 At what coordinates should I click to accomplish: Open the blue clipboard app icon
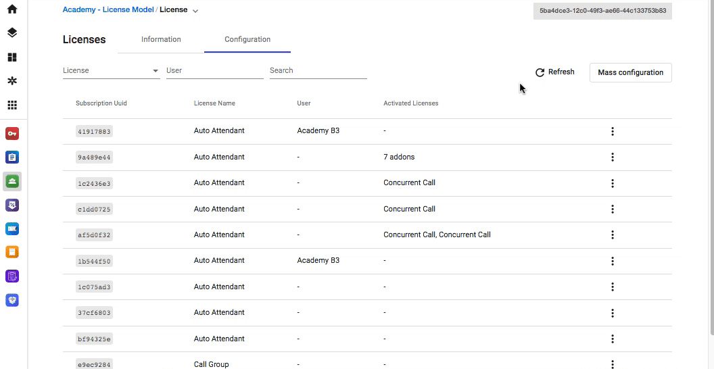tap(12, 157)
